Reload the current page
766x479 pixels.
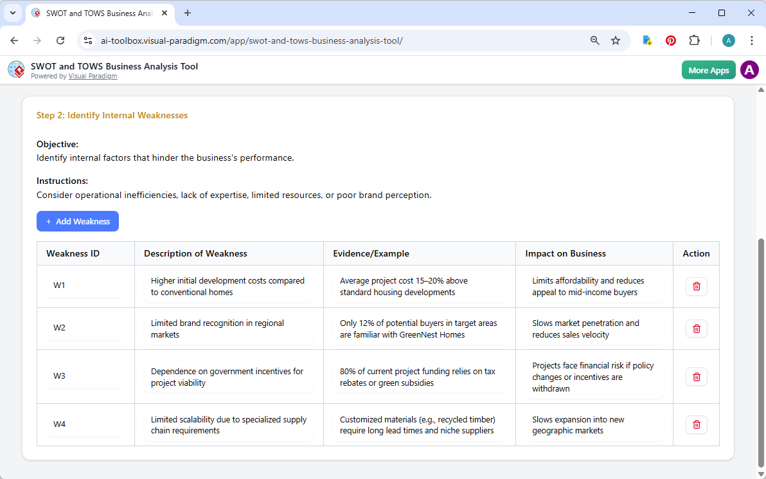point(60,40)
